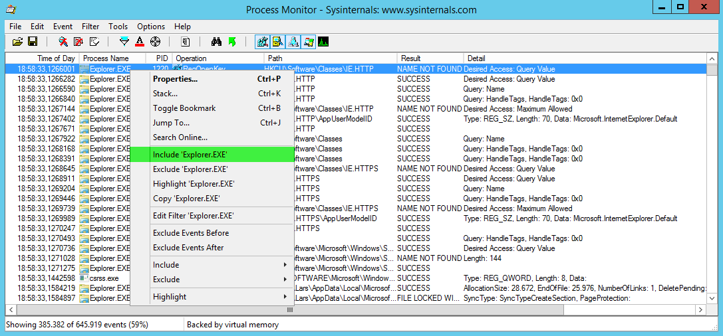Toggle the Capture magnifier icon
The image size is (723, 336).
point(63,42)
